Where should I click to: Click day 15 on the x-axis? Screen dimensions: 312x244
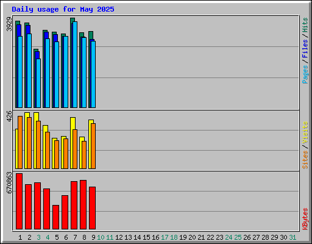pos(146,237)
